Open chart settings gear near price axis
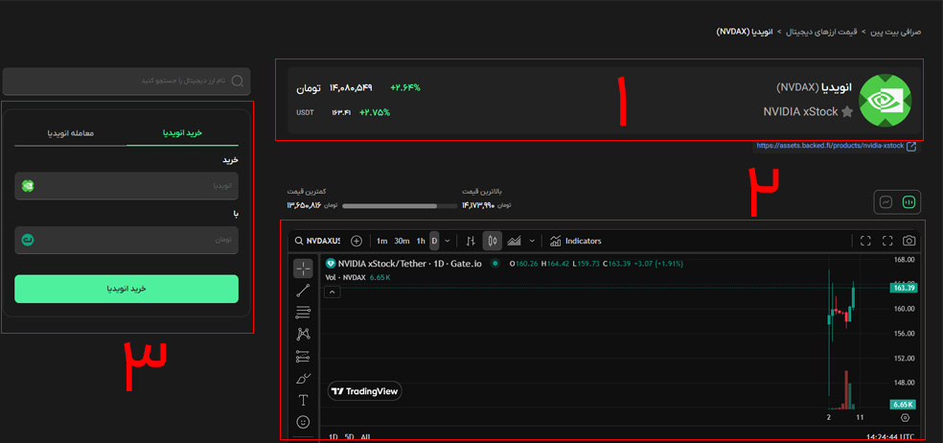943x443 pixels. [x=905, y=418]
